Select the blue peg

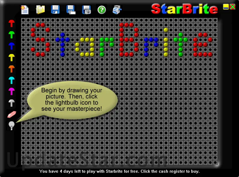(x=11, y=46)
